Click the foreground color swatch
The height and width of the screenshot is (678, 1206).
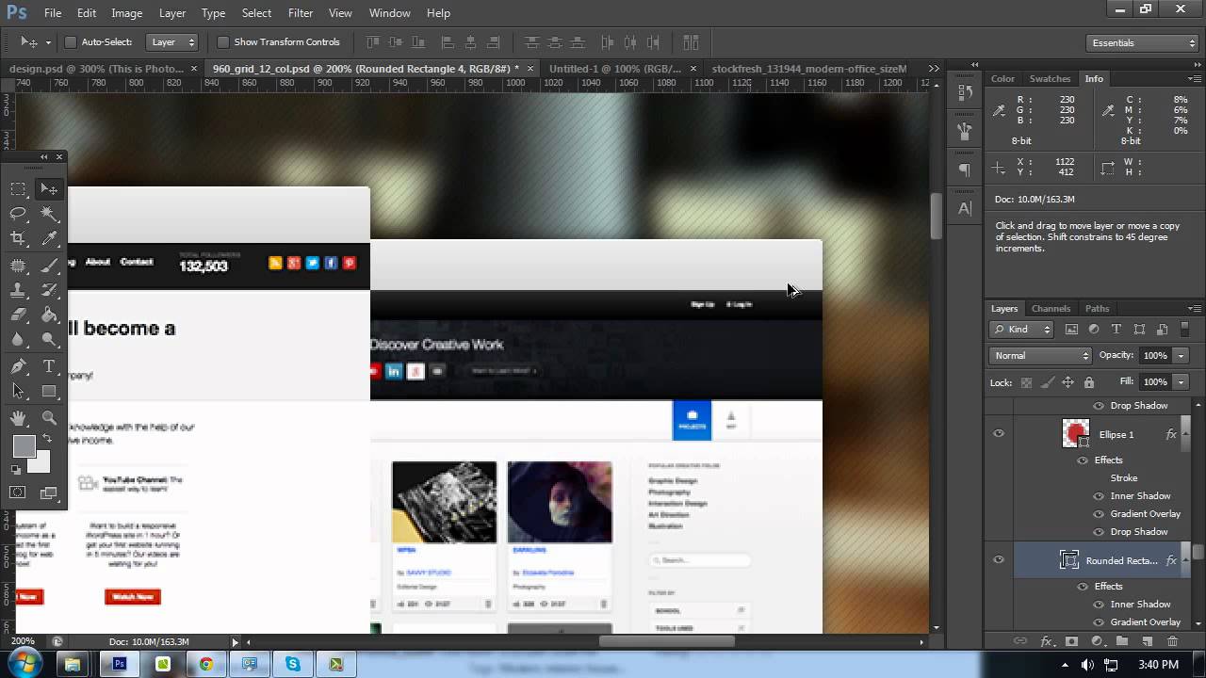[24, 446]
